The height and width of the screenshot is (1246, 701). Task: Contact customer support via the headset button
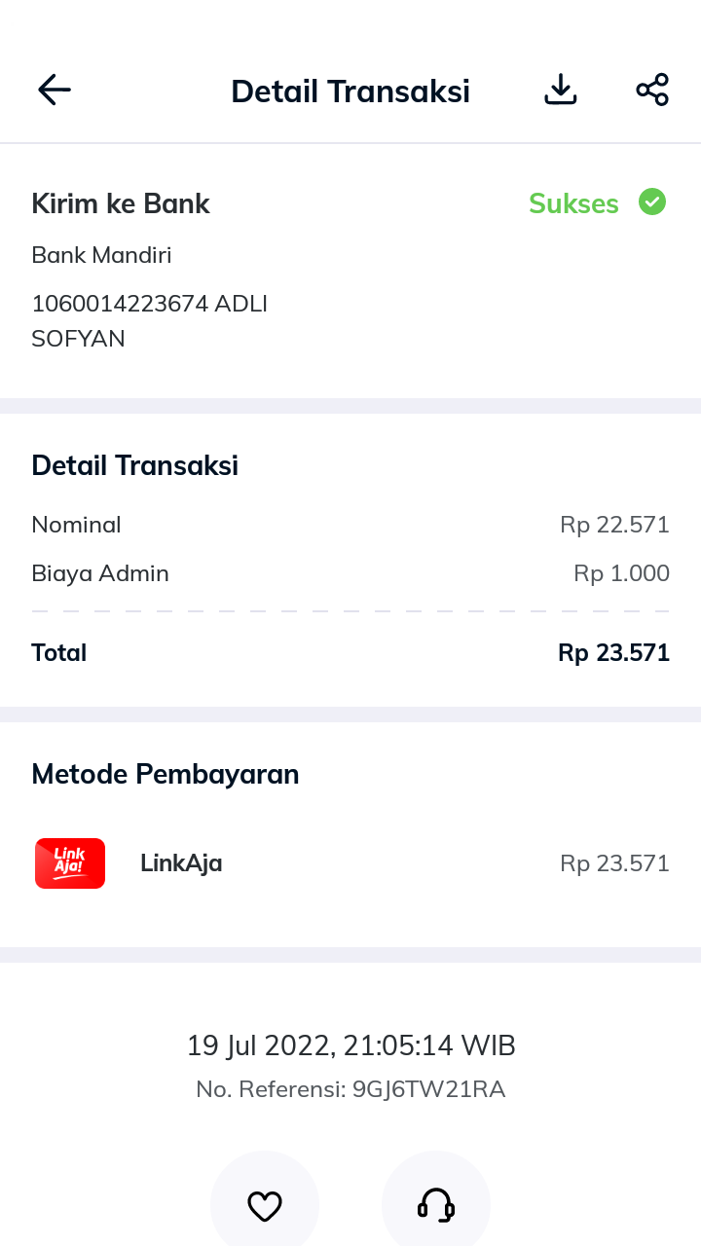tap(436, 1206)
